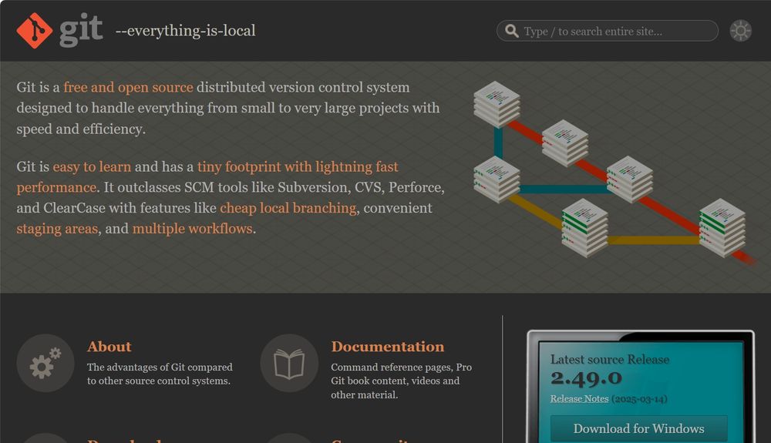Follow the 'tiny footprint with lightning fast' link

click(298, 167)
